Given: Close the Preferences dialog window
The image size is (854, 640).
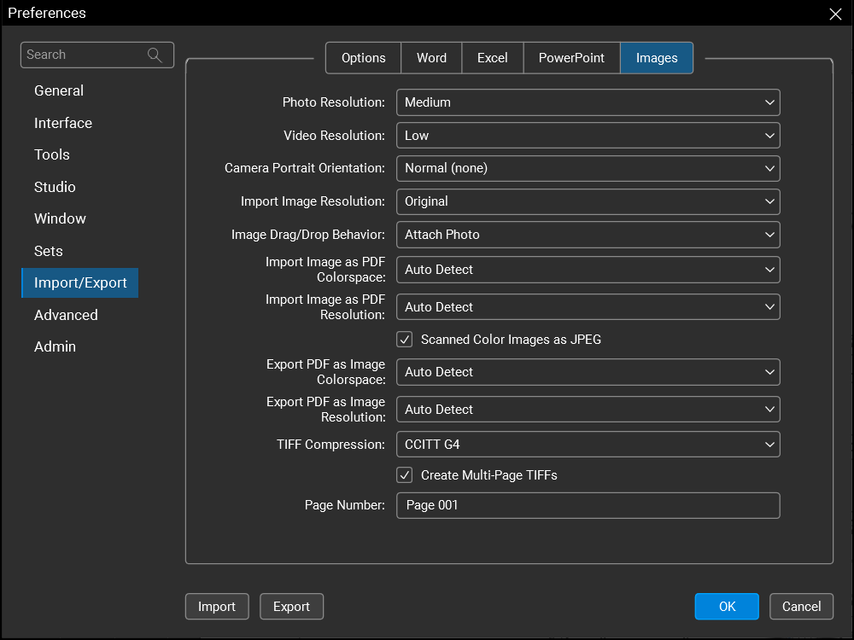Looking at the screenshot, I should (x=835, y=14).
